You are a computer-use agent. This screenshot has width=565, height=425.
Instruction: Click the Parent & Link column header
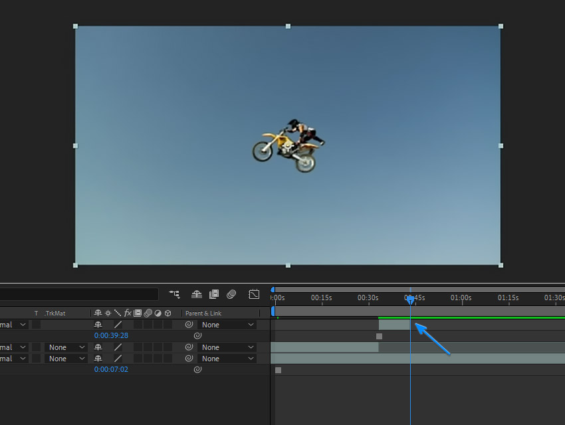pos(203,313)
